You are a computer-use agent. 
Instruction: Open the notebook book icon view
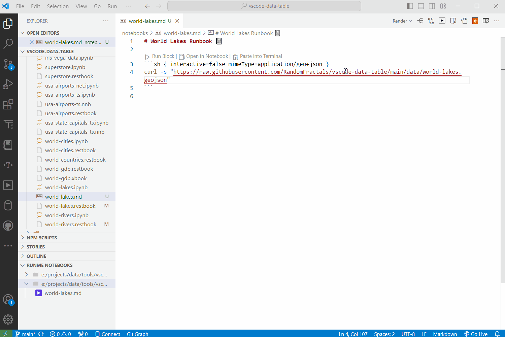[8, 145]
